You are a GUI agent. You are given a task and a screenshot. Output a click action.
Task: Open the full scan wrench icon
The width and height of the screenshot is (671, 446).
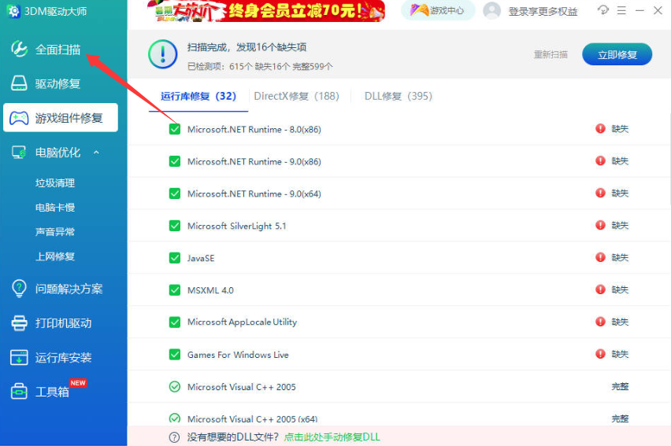pos(19,50)
